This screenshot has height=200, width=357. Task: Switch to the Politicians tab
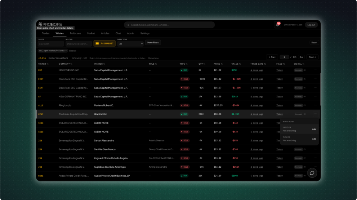(x=75, y=33)
